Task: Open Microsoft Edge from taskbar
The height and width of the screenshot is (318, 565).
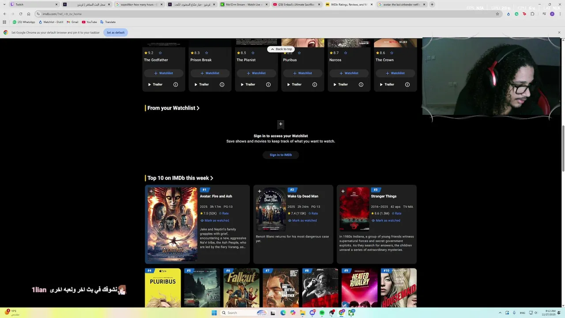Action: click(283, 313)
